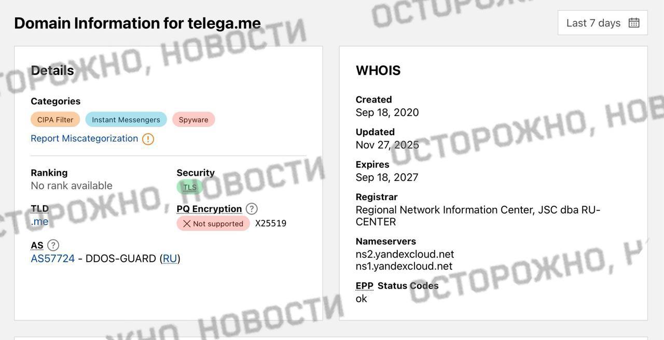Click the calendar icon in the date selector
The image size is (664, 340).
point(634,23)
